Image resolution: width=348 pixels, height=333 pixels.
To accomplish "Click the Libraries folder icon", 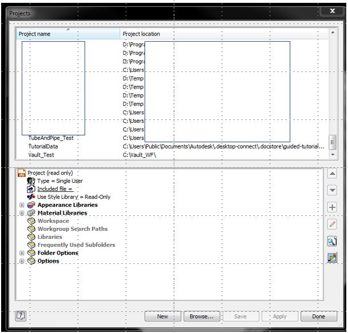I will click(31, 236).
